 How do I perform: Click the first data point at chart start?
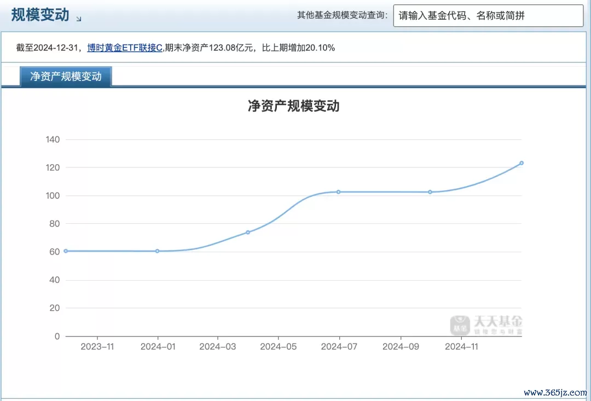(66, 251)
